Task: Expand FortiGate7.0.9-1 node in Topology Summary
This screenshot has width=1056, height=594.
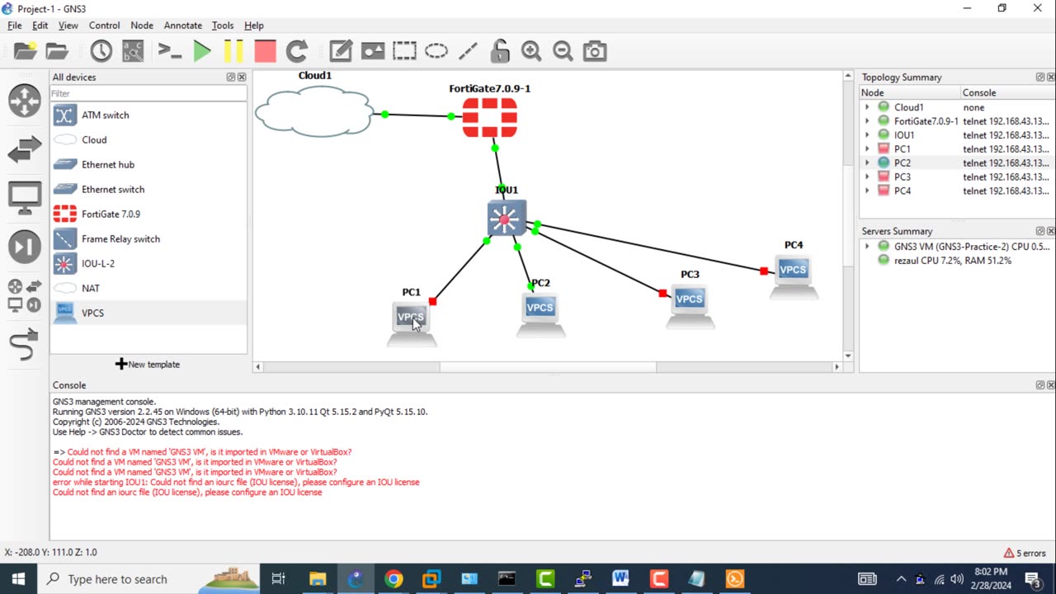Action: tap(867, 121)
